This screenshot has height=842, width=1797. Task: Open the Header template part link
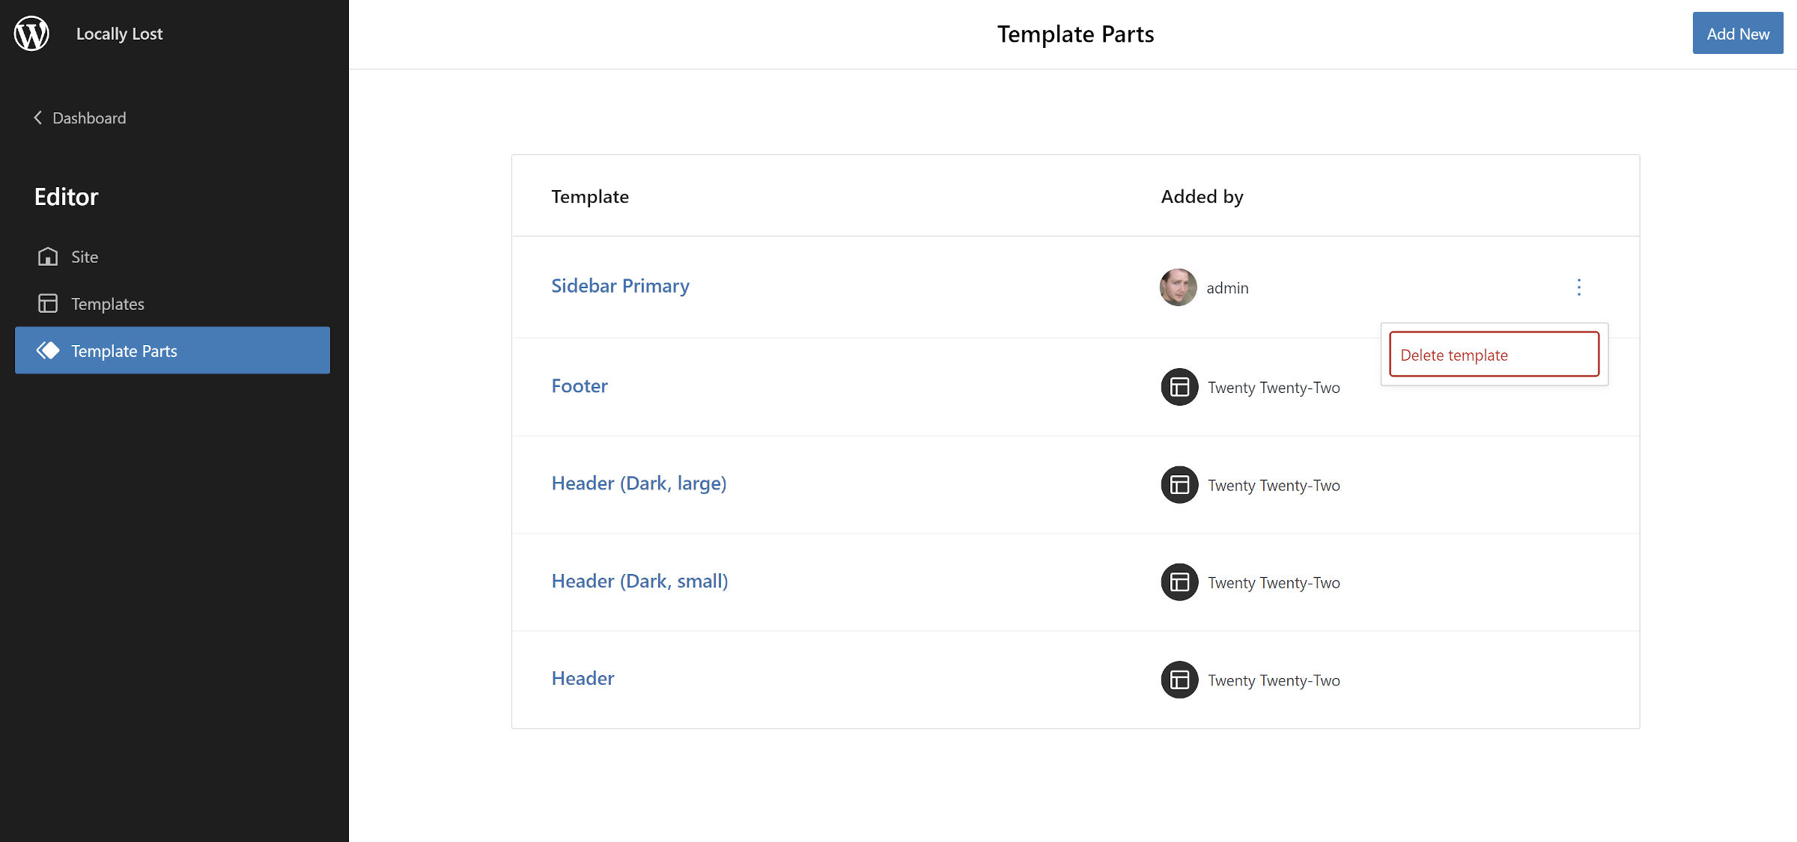coord(583,679)
